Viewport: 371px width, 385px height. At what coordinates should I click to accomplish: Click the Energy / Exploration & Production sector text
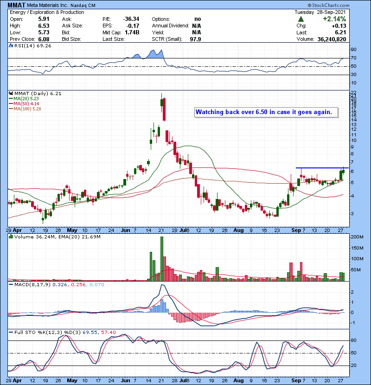(x=47, y=12)
